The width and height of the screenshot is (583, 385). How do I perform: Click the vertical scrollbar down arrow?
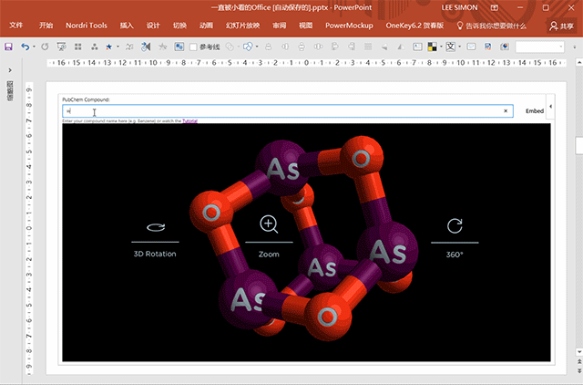coord(579,352)
